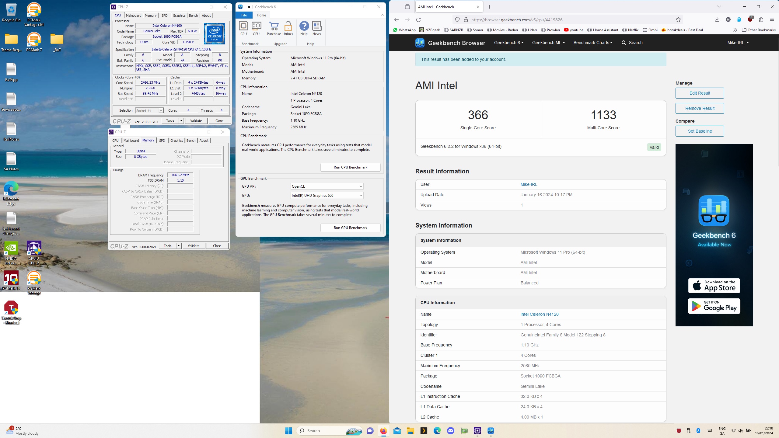Open Firefox application hamburger menu
This screenshot has height=438, width=779.
pyautogui.click(x=772, y=20)
